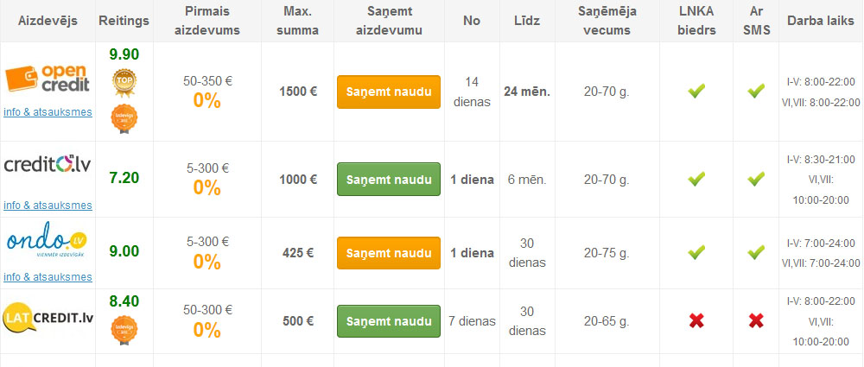Sort by the Reitings column header
The width and height of the screenshot is (864, 367).
point(124,20)
